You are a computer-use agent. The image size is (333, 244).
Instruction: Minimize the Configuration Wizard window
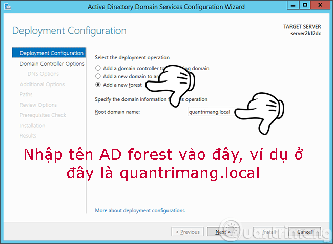(293, 5)
